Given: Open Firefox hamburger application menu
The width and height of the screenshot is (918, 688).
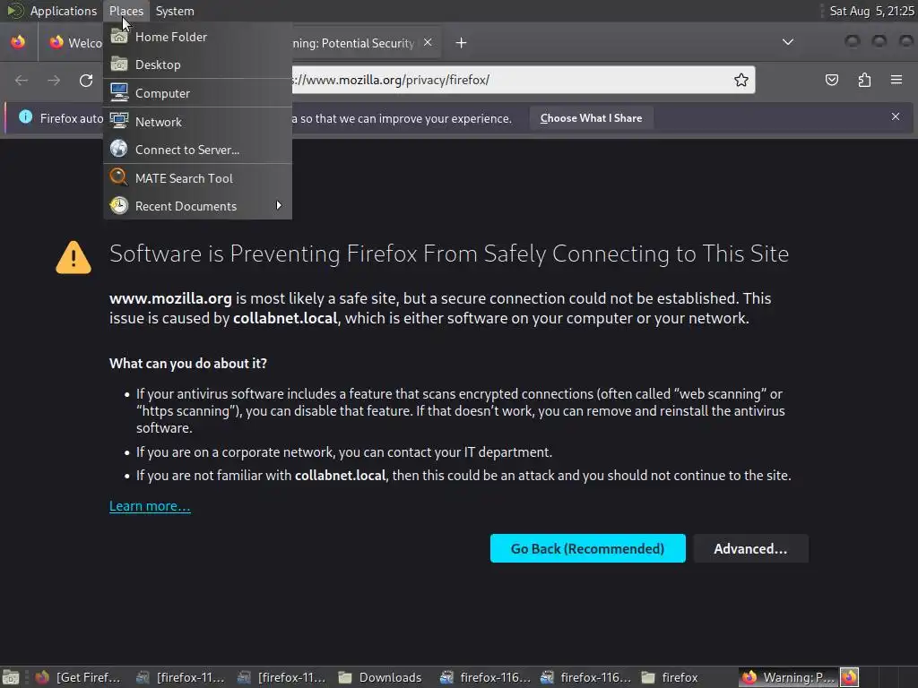Looking at the screenshot, I should tap(896, 80).
